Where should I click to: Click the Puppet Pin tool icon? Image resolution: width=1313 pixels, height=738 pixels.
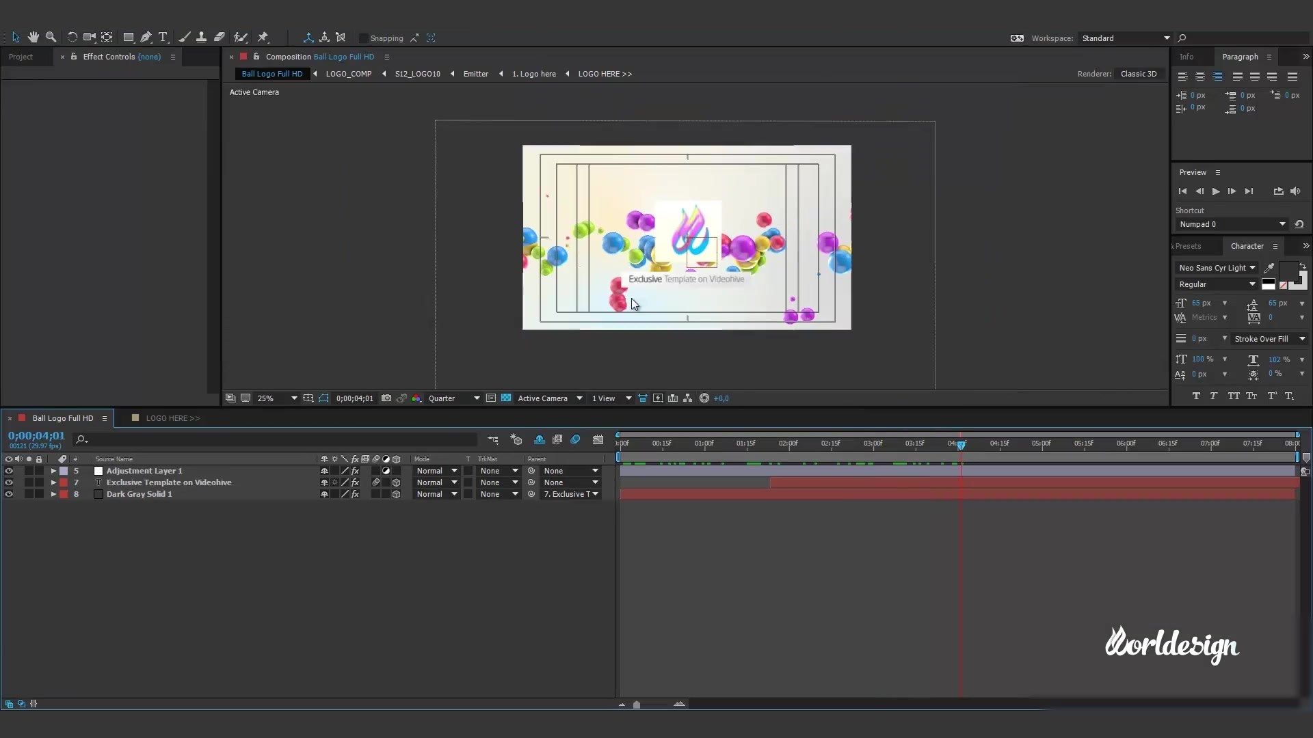tap(264, 38)
